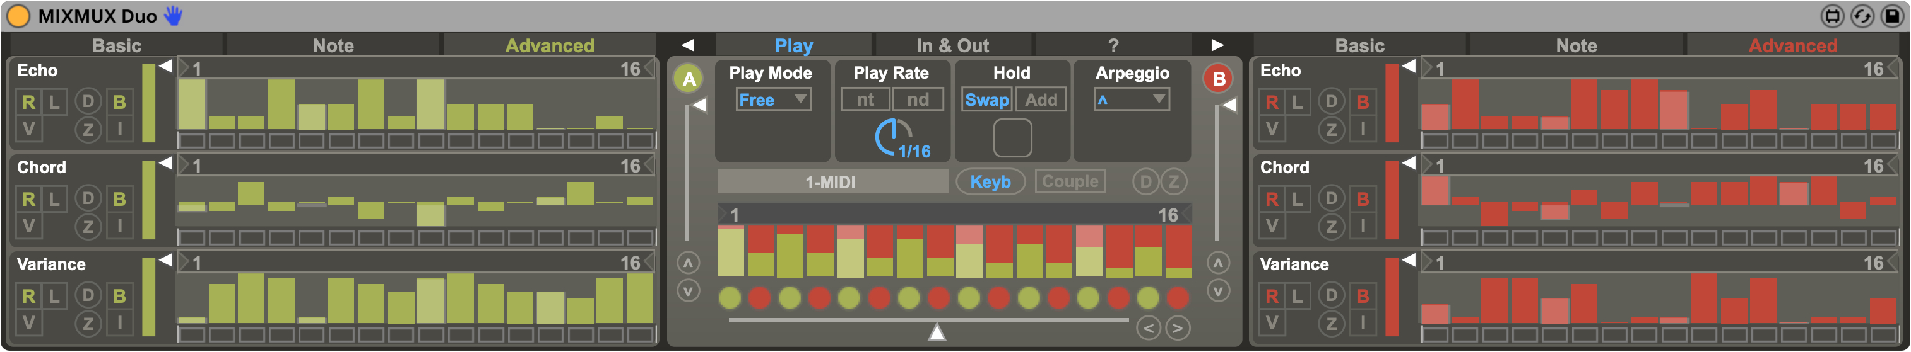Toggle V button in right Chord
The image size is (1911, 352).
coord(1272,225)
